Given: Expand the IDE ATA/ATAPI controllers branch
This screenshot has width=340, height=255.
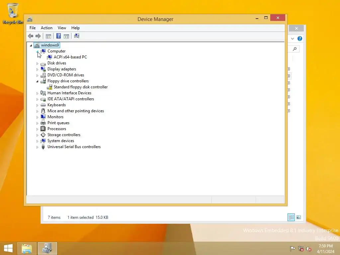Looking at the screenshot, I should (37, 99).
